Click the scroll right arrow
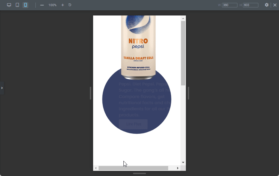This screenshot has height=176, width=279. 178,168
